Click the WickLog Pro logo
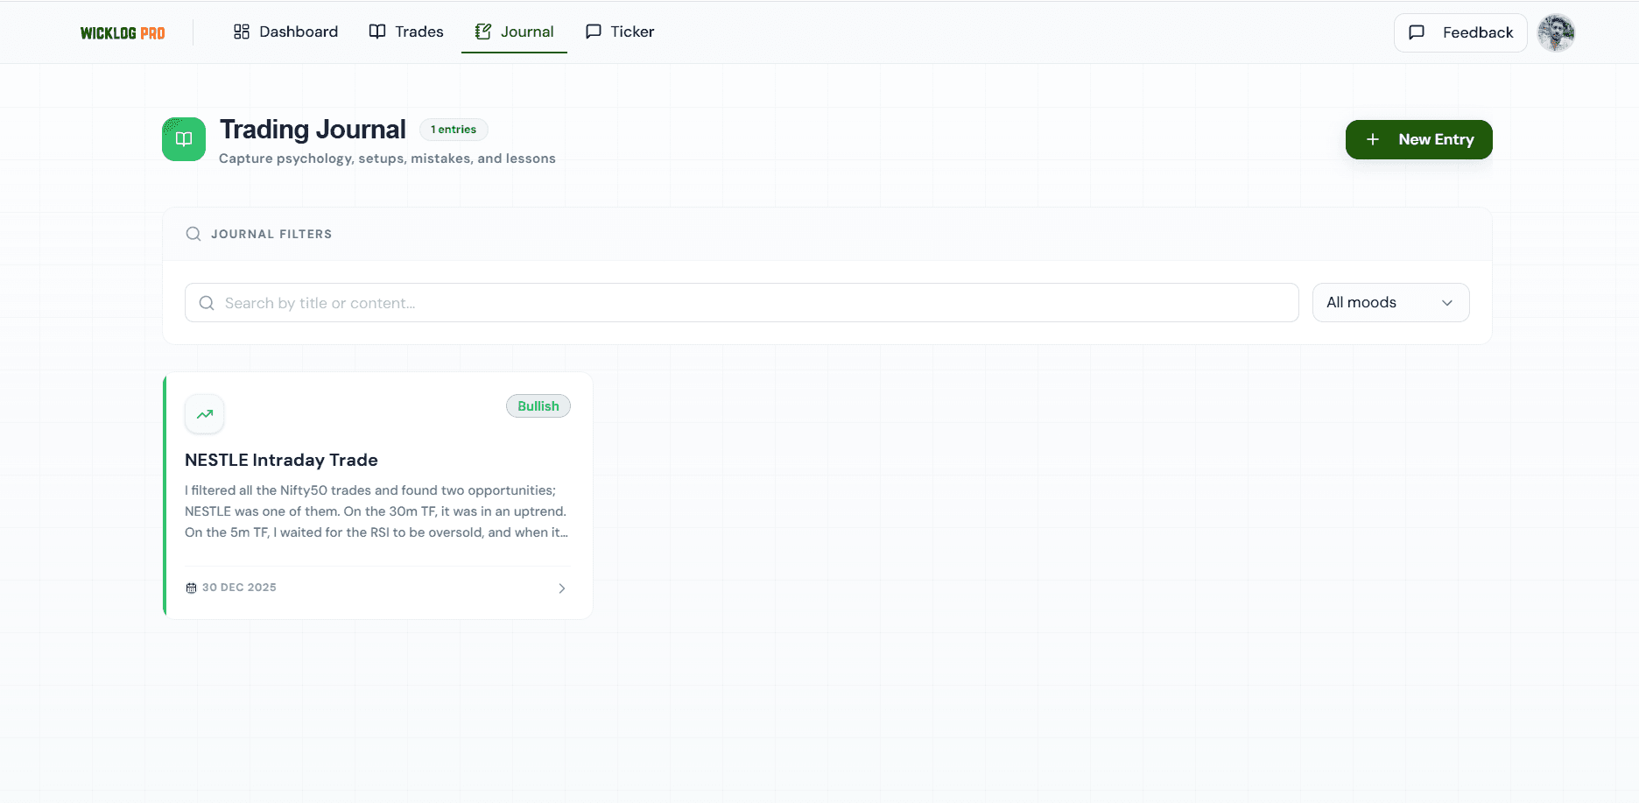Image resolution: width=1639 pixels, height=803 pixels. coord(123,33)
